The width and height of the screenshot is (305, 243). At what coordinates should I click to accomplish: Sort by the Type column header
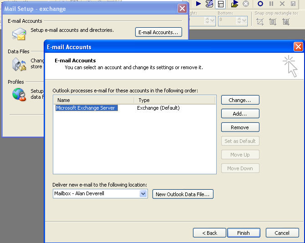[x=175, y=100]
